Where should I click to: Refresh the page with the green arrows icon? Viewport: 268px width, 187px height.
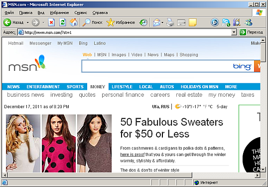(x=63, y=22)
